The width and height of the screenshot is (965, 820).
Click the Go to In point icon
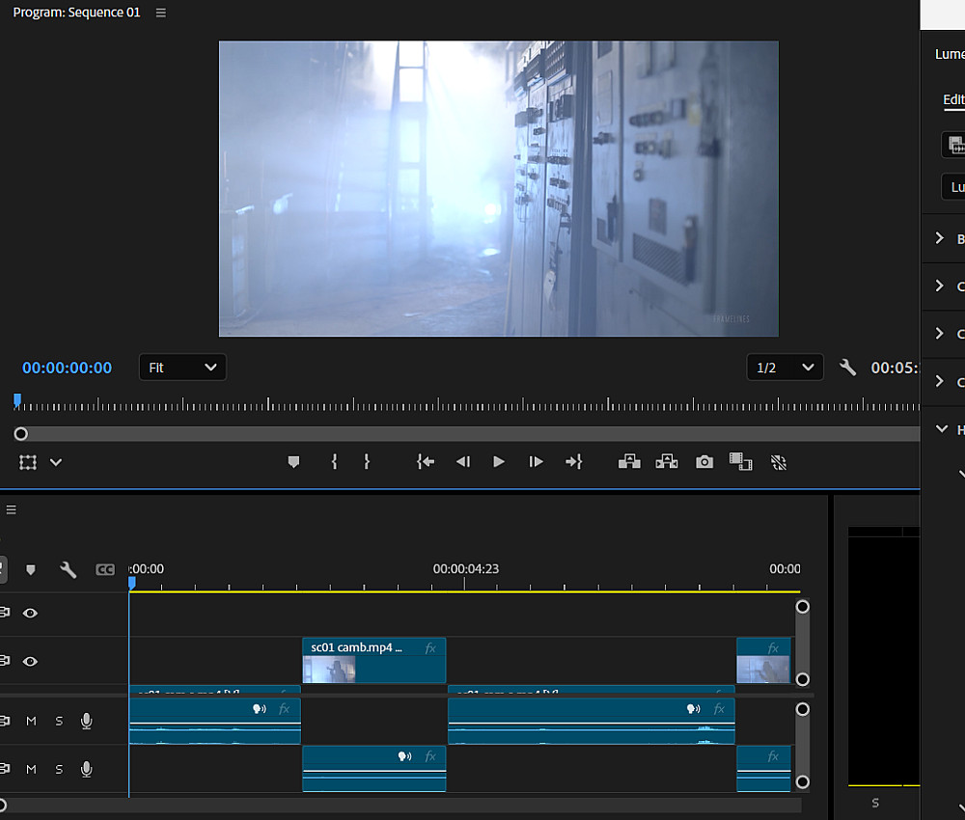coord(426,462)
